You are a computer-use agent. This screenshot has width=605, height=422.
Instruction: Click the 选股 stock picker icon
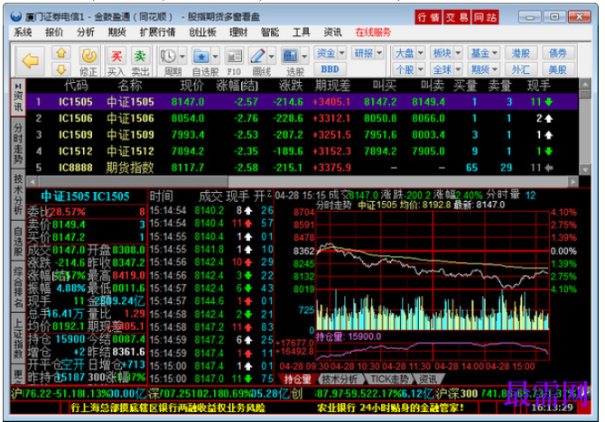[x=290, y=57]
